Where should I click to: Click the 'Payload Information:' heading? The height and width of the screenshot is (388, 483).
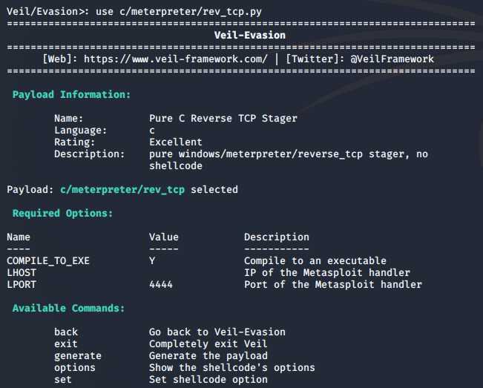(71, 95)
